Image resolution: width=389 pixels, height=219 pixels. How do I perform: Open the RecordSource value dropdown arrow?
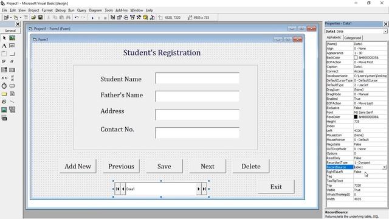(384, 167)
